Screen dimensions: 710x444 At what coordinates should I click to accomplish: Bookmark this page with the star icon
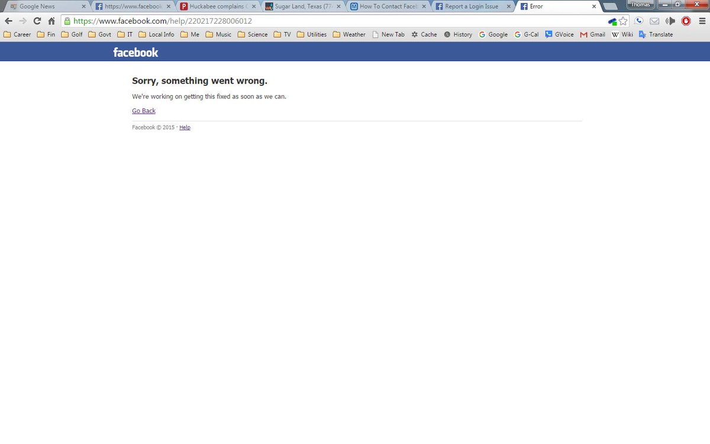point(623,21)
